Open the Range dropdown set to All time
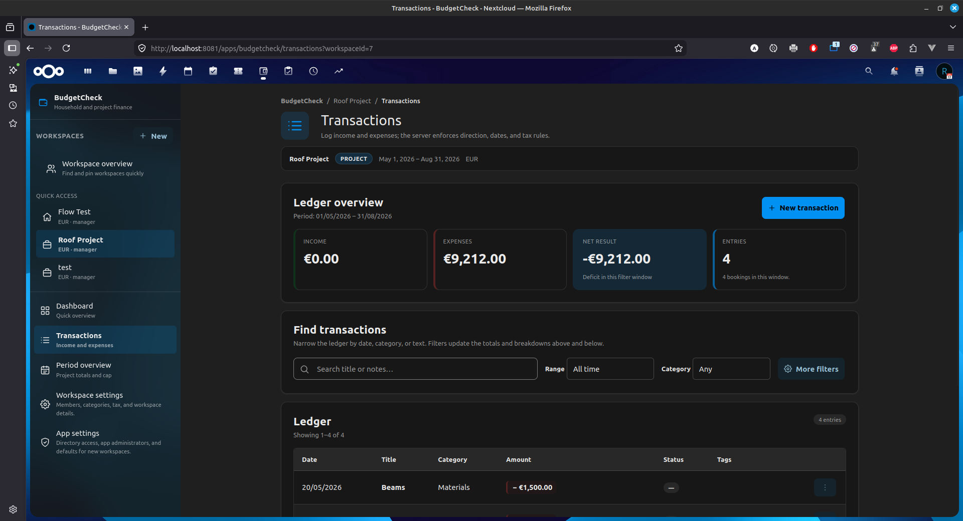 coord(610,369)
